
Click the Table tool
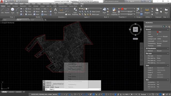68,14
